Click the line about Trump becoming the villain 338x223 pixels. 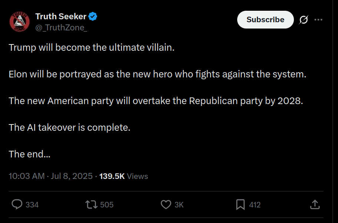point(91,48)
